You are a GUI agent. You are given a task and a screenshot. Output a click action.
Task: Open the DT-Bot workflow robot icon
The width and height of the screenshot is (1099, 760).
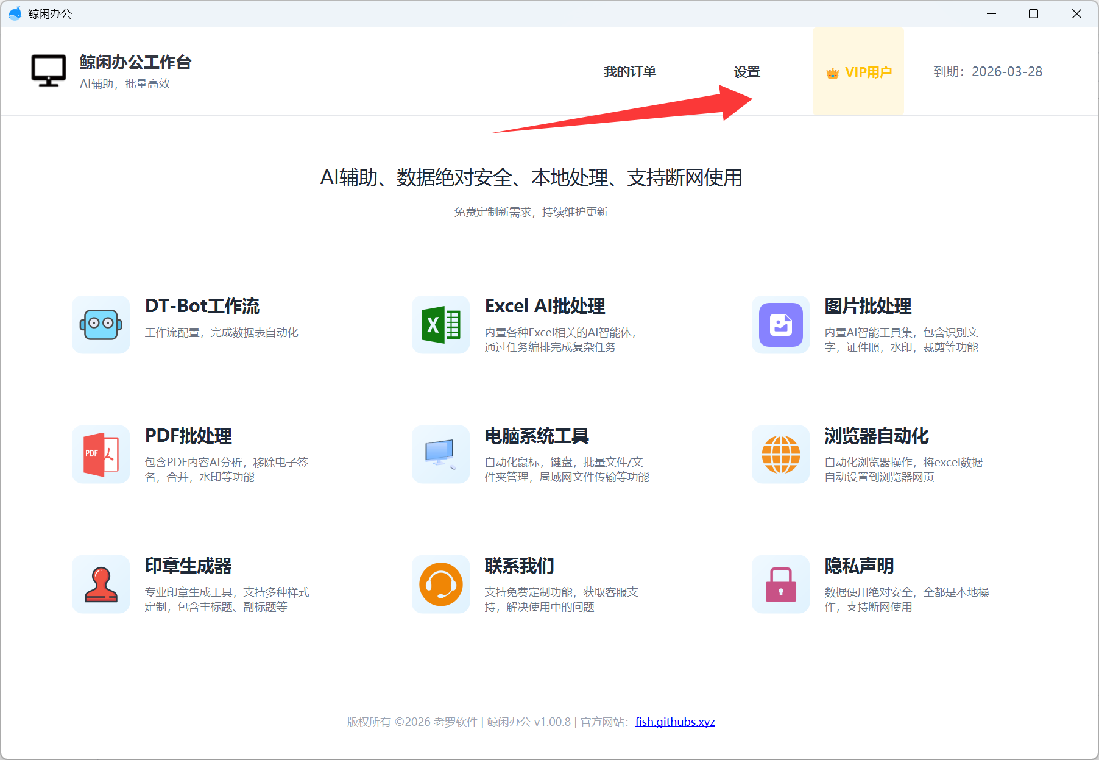pyautogui.click(x=101, y=324)
